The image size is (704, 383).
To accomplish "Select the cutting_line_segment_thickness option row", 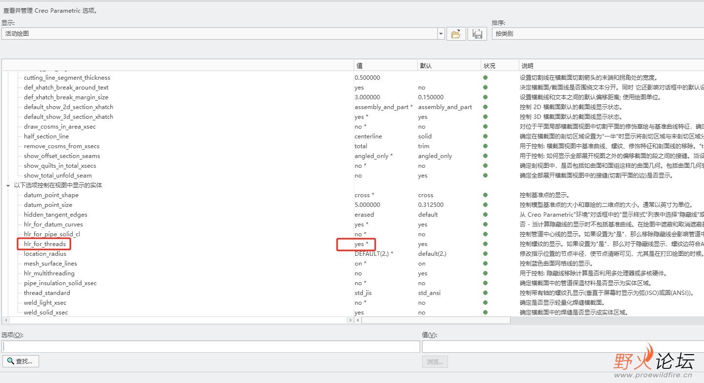I will click(67, 78).
